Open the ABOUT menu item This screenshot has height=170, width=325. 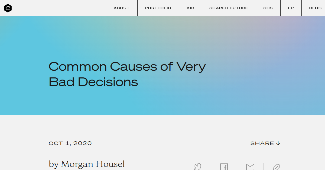point(122,8)
